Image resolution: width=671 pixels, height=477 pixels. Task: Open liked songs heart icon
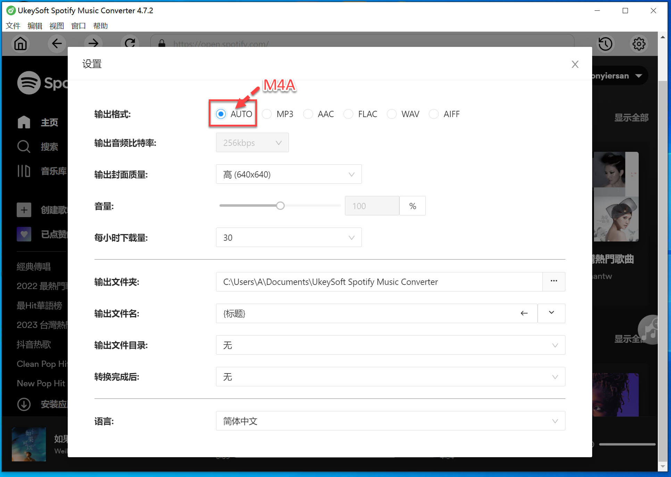coord(24,234)
